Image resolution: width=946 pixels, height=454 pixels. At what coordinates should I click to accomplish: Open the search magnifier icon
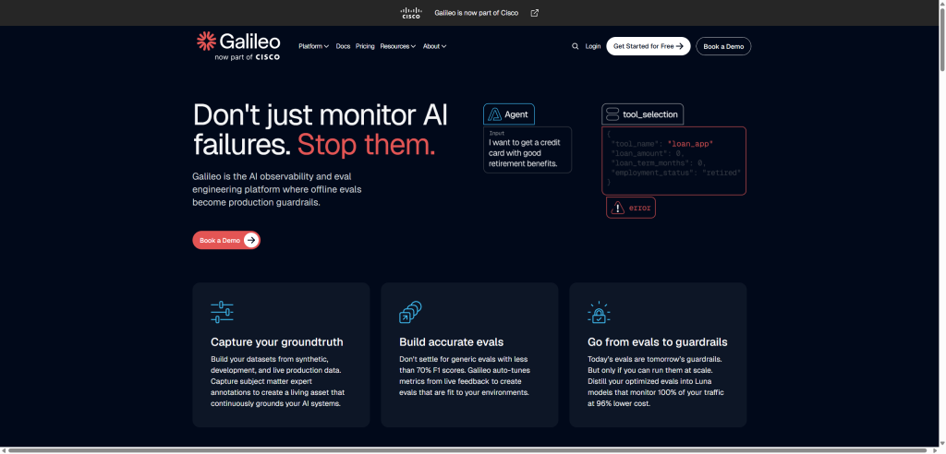(x=575, y=46)
